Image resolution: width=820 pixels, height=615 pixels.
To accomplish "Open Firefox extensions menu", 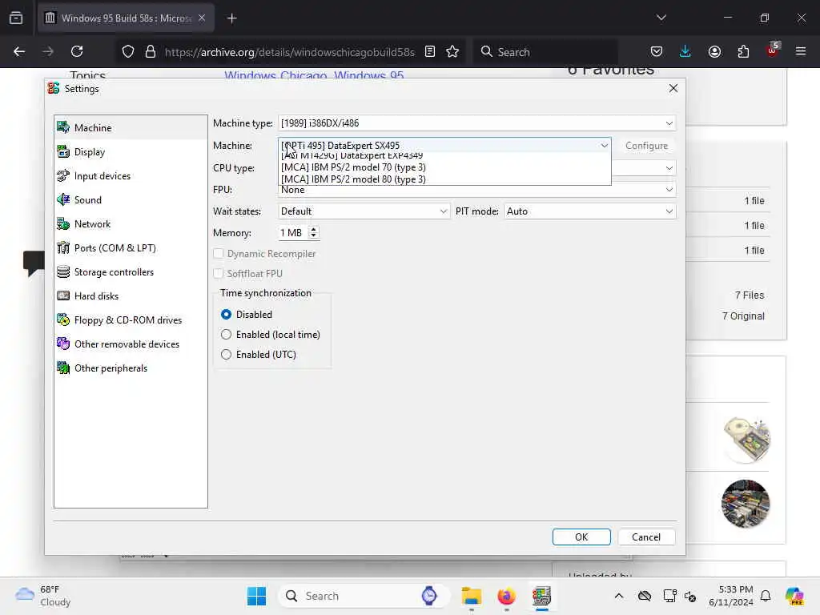I will point(743,51).
